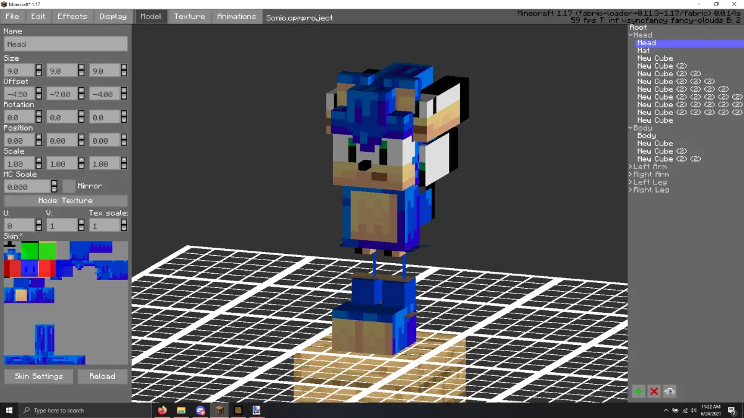The height and width of the screenshot is (418, 744).
Task: Show hidden system tray icons
Action: point(666,410)
